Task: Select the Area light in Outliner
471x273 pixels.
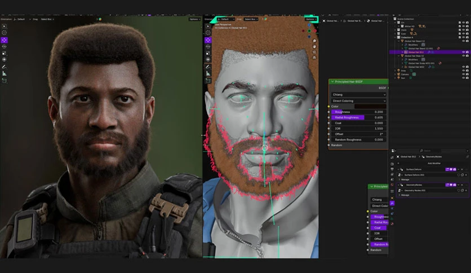Action: click(403, 71)
